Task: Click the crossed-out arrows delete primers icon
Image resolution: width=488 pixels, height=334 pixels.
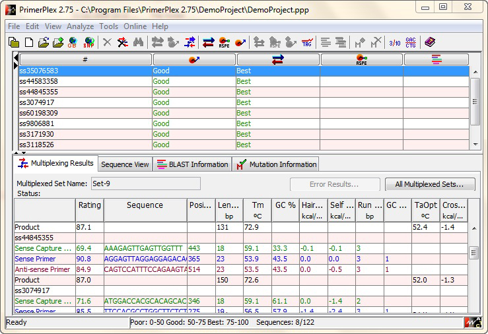Action: click(123, 42)
